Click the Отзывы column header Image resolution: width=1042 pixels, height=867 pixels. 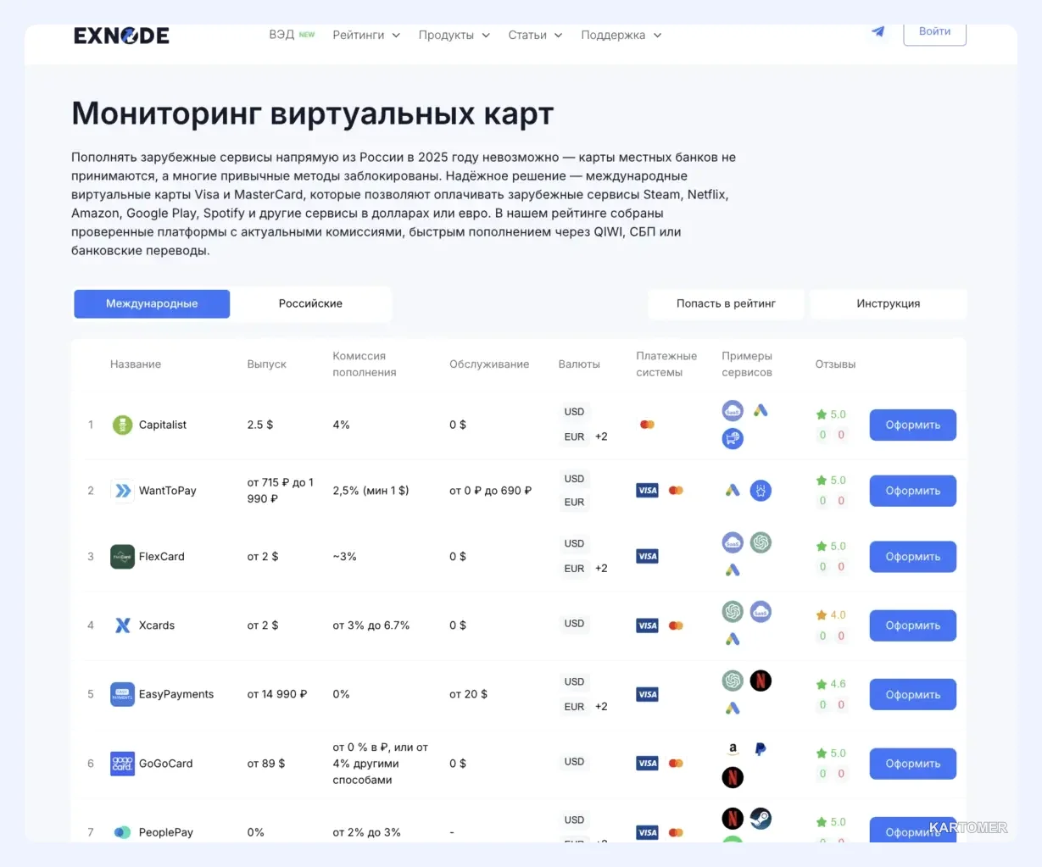pos(835,364)
